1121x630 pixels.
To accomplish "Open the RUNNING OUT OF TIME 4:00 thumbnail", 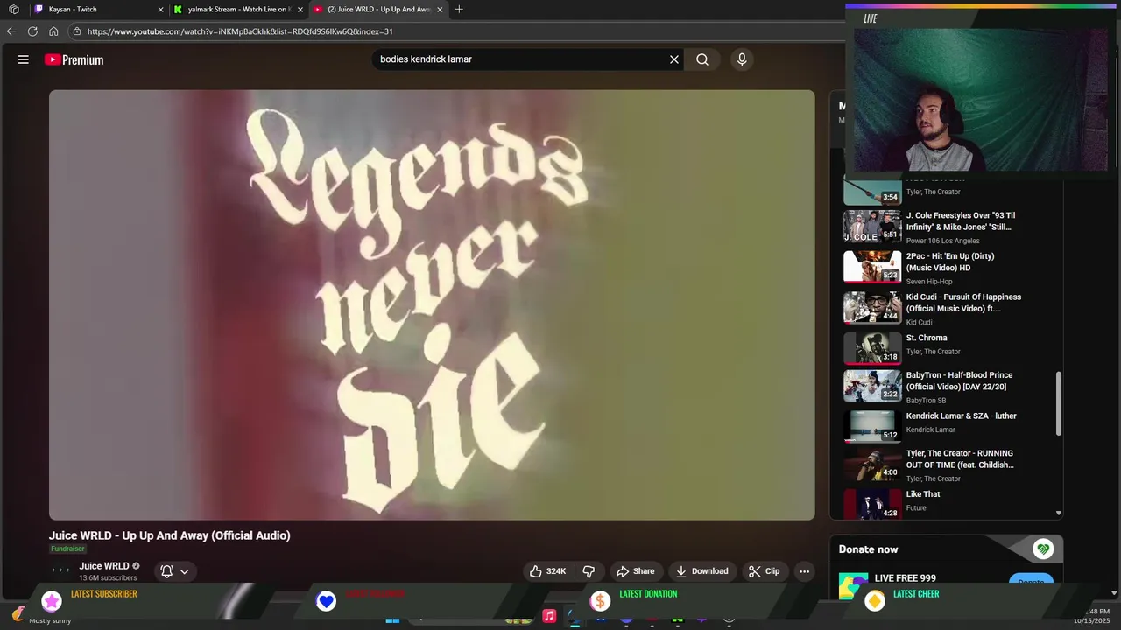I will [872, 465].
